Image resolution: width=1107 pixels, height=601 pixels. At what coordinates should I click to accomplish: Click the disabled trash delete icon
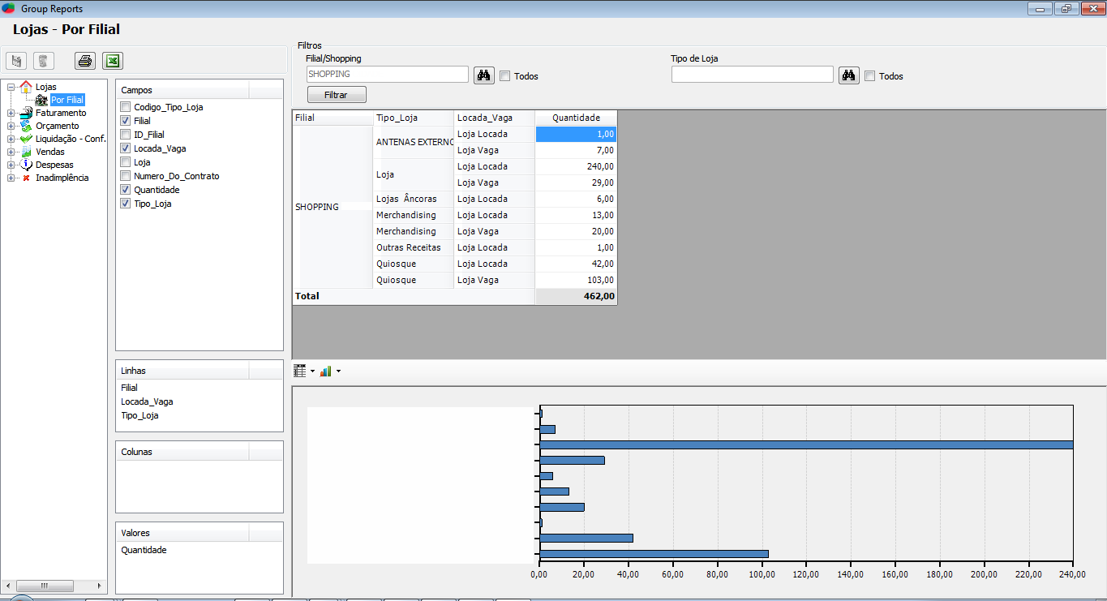pyautogui.click(x=44, y=61)
